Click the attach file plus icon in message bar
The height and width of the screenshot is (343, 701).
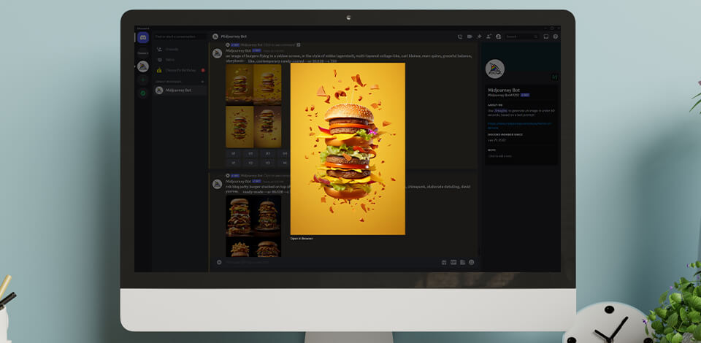pyautogui.click(x=219, y=262)
